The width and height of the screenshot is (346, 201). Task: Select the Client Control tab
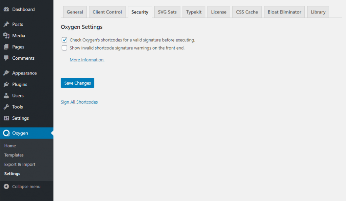(107, 12)
